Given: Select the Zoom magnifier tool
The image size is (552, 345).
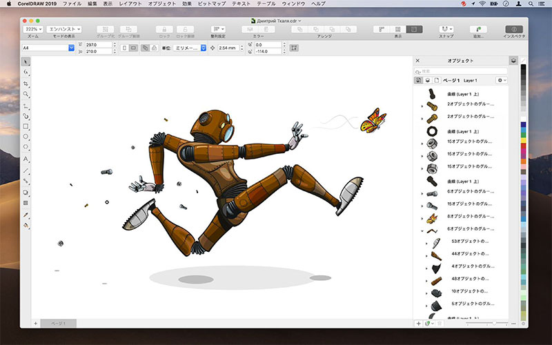Looking at the screenshot, I should [26, 94].
